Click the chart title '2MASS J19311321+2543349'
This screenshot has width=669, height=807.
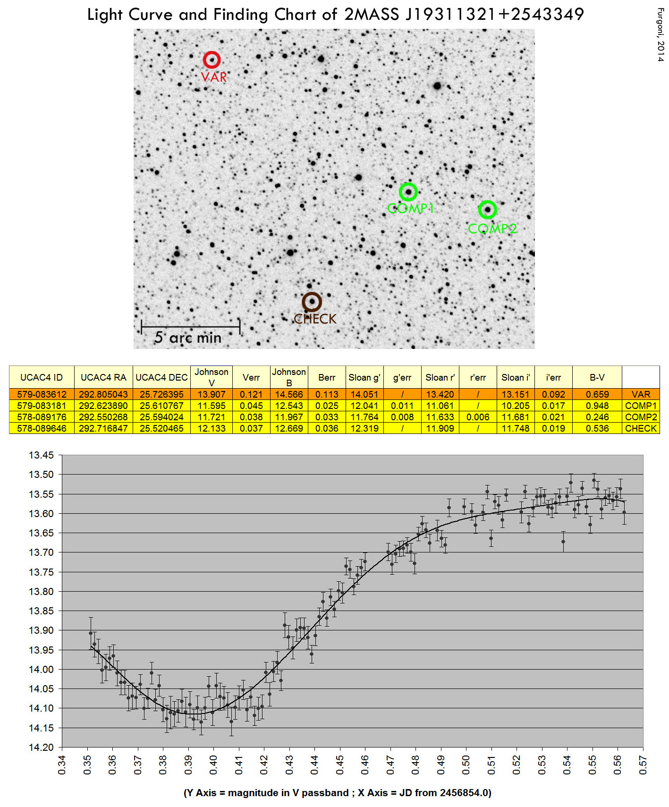point(464,15)
